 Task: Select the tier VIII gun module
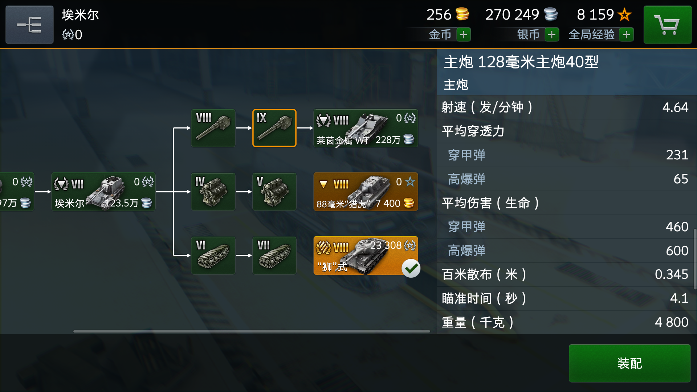[213, 128]
